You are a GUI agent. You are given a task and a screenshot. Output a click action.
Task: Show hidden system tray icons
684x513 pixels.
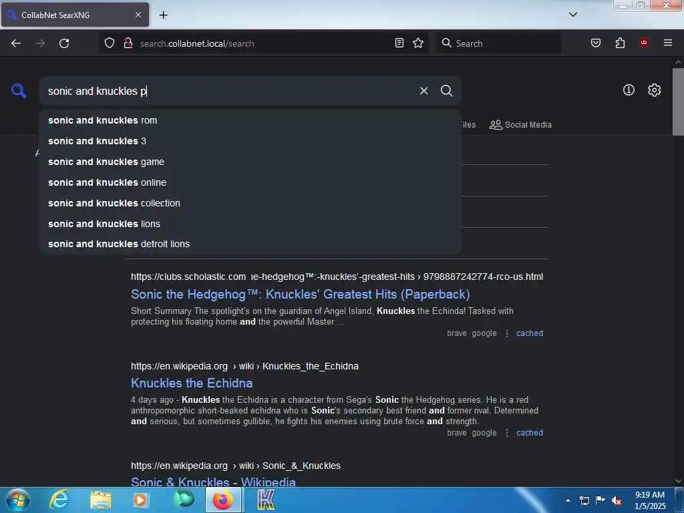[568, 500]
